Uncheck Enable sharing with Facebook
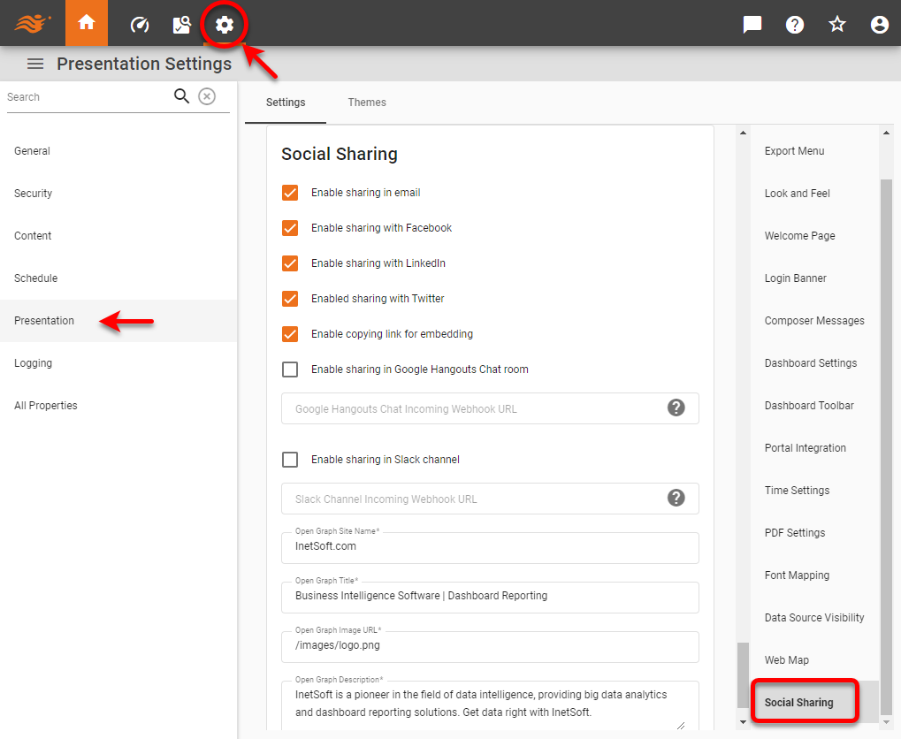Viewport: 901px width, 739px height. point(289,228)
